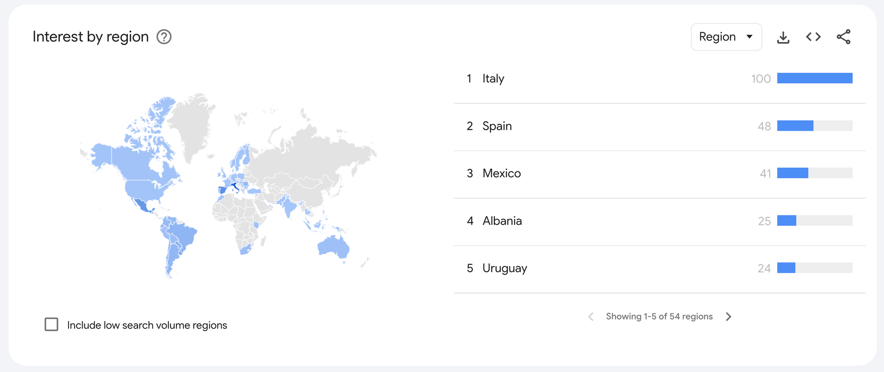Download the region data as CSV
Viewport: 884px width, 372px height.
[x=783, y=37]
